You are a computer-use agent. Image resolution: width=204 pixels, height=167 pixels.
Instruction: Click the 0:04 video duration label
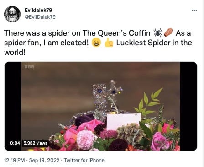point(15,143)
